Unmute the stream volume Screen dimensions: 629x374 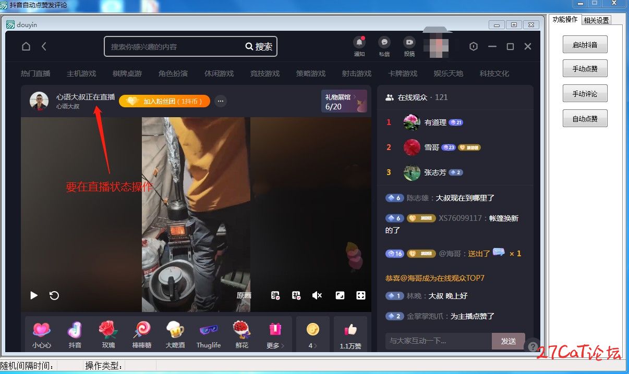pos(317,295)
